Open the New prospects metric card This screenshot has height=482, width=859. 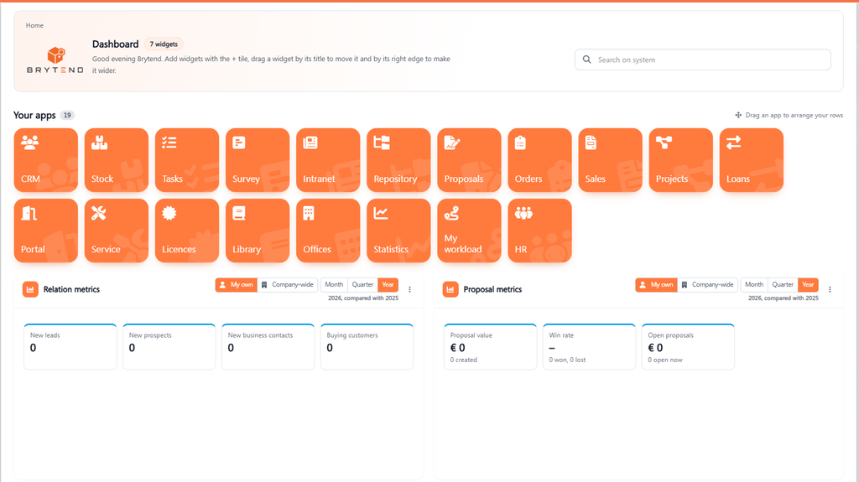pyautogui.click(x=169, y=347)
